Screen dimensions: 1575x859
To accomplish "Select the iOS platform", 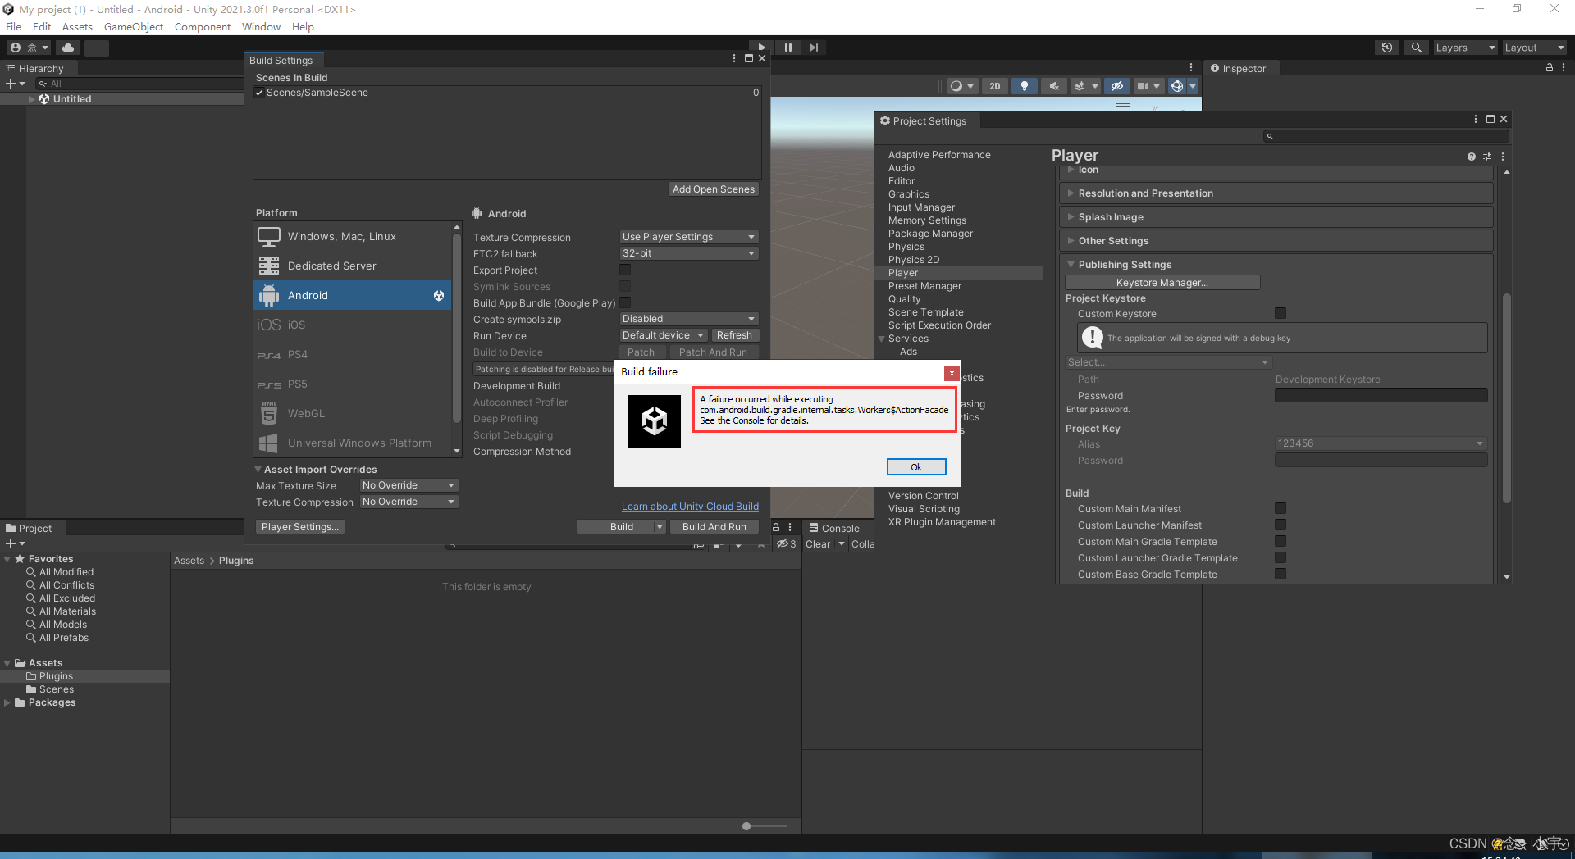I will (353, 325).
